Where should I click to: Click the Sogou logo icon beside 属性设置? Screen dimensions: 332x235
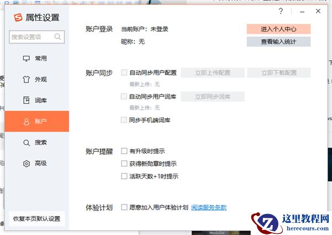pyautogui.click(x=18, y=17)
